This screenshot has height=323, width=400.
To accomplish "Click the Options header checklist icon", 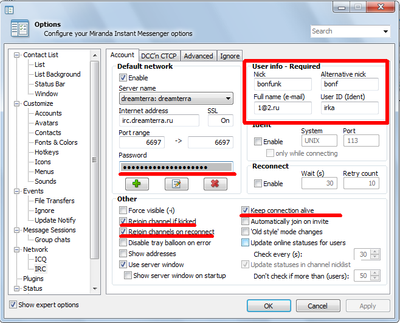I will click(19, 28).
